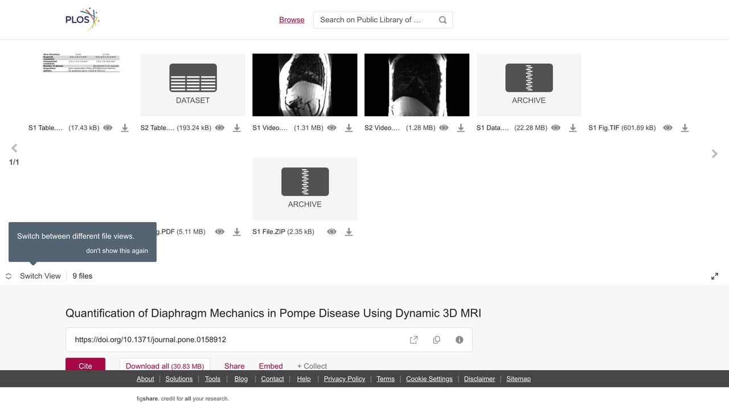Viewport: 729px width, 410px height.
Task: Preview S2 Table with eye icon
Action: pyautogui.click(x=220, y=128)
